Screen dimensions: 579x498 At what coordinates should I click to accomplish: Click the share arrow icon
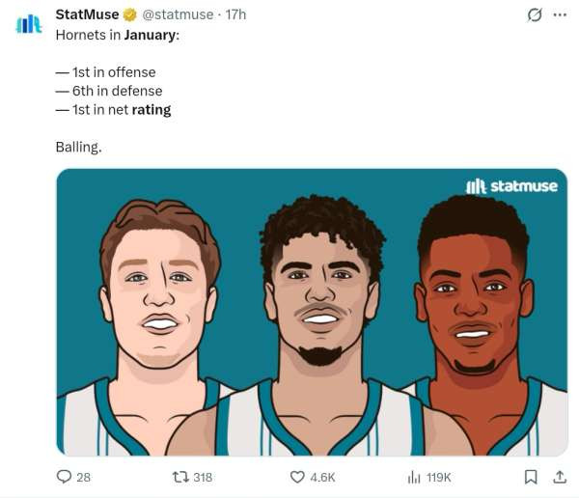(559, 477)
